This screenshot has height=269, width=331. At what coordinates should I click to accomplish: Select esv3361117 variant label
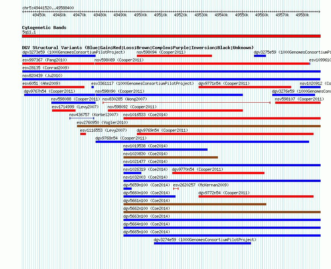[142, 83]
